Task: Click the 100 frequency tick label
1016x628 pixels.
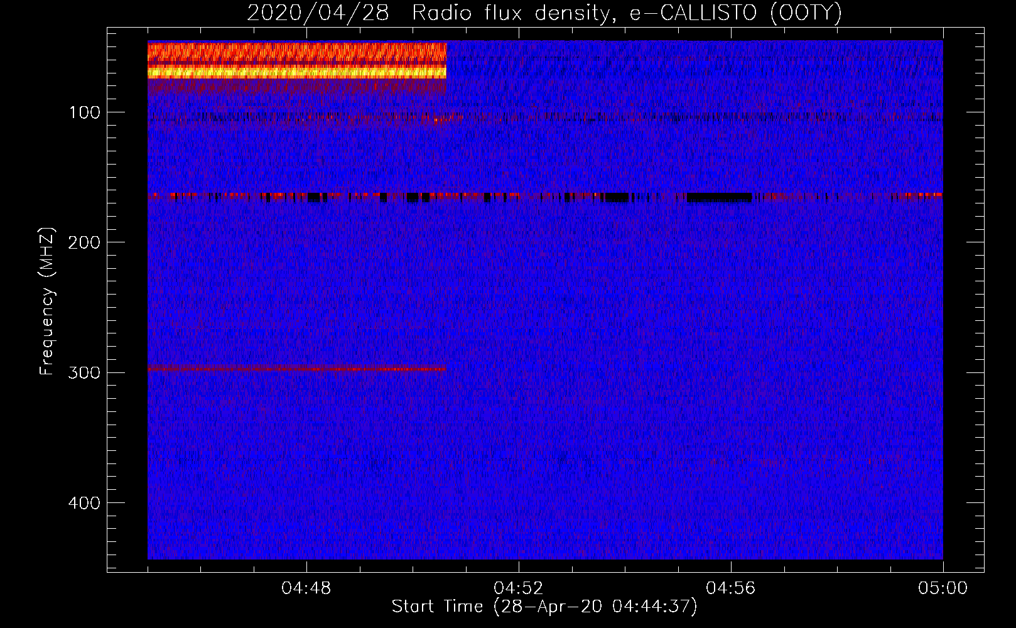Action: pyautogui.click(x=85, y=112)
